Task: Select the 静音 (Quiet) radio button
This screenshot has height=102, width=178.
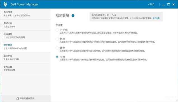Action: click(x=57, y=48)
